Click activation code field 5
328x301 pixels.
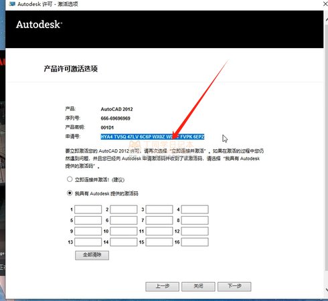click(88, 220)
